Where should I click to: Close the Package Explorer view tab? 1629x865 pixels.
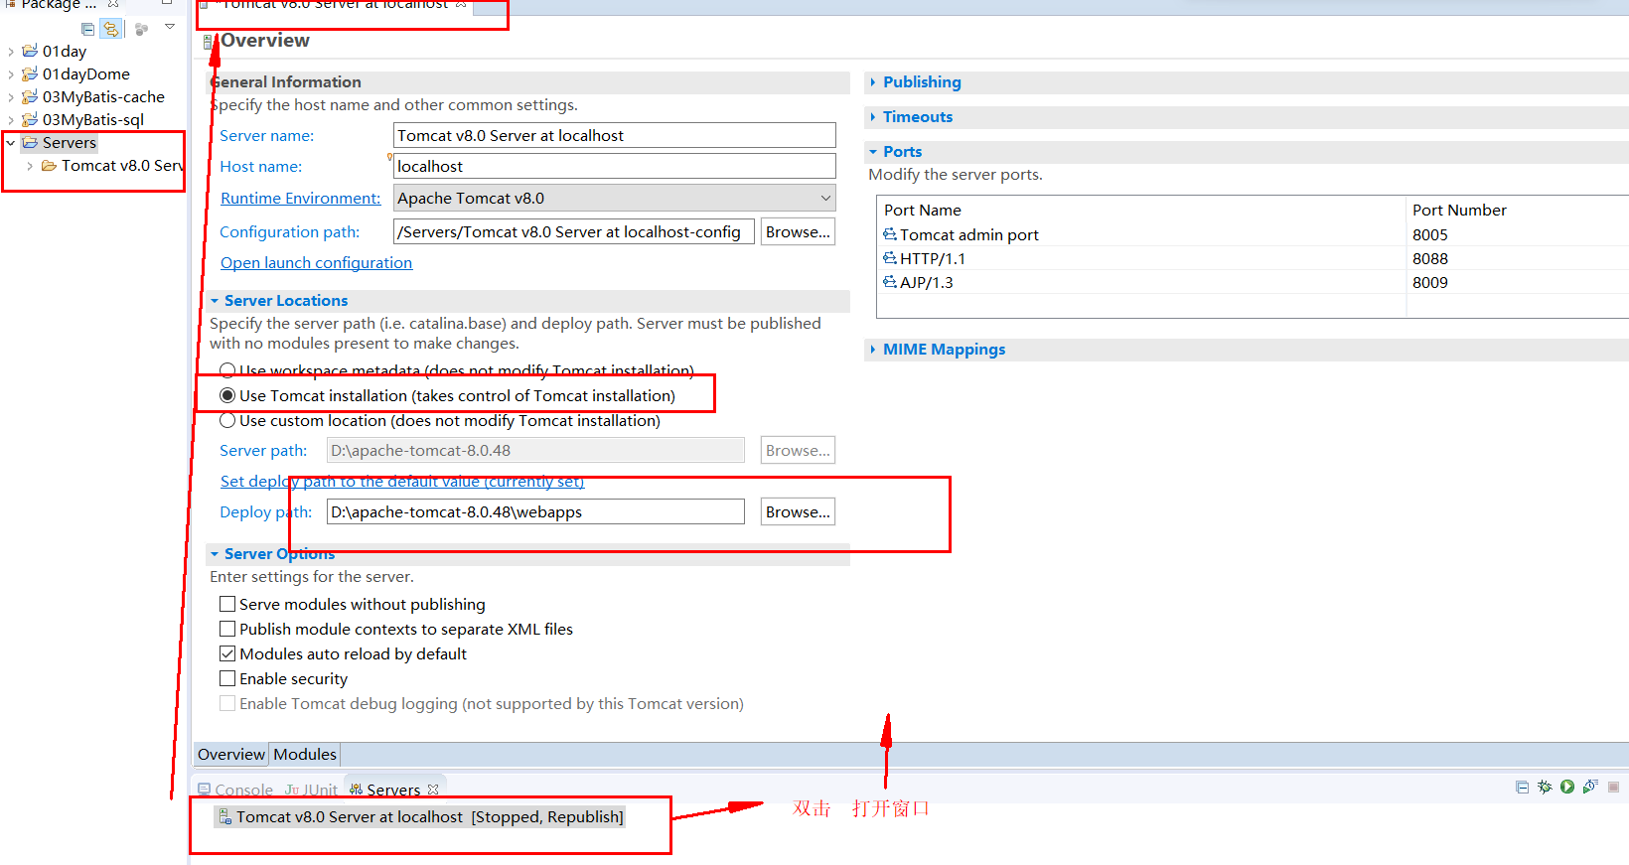pyautogui.click(x=113, y=4)
